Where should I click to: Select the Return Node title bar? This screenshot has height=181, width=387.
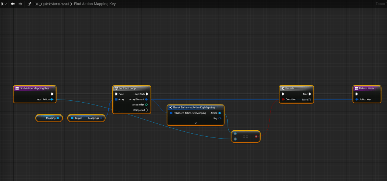click(366, 88)
